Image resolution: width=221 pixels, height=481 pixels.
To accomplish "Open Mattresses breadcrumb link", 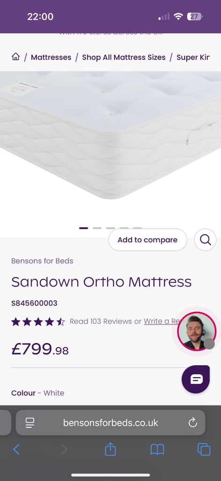I will (x=51, y=57).
